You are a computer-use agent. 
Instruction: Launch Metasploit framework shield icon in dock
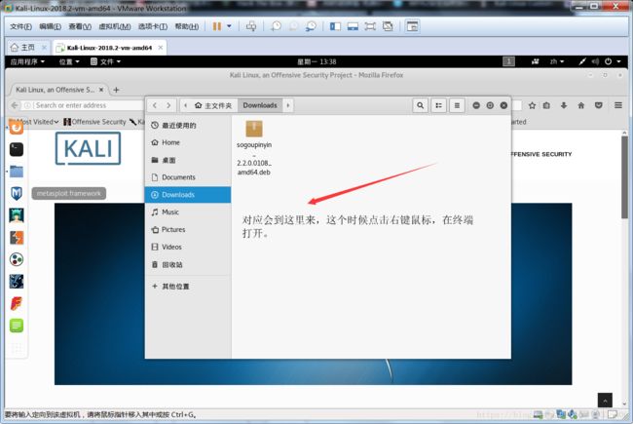(17, 193)
